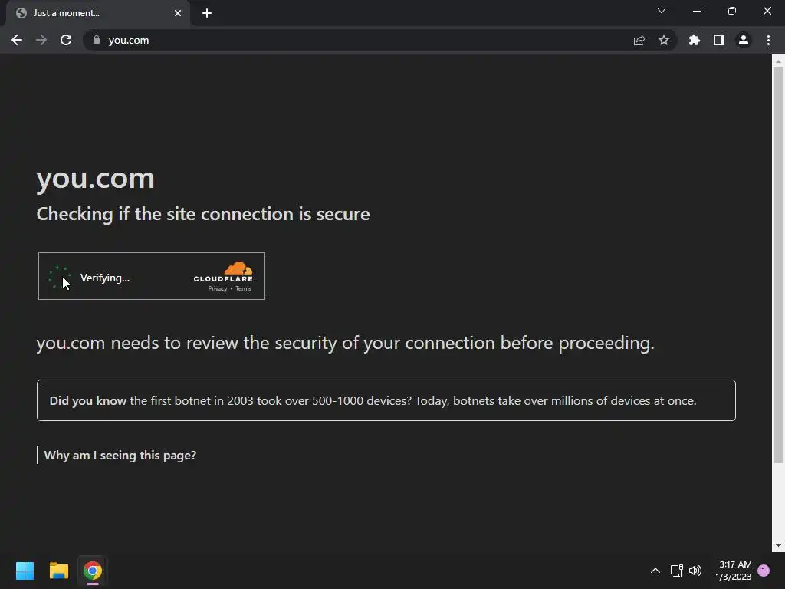Viewport: 785px width, 589px height.
Task: Select the "Just a moment..." tab
Action: (84, 13)
